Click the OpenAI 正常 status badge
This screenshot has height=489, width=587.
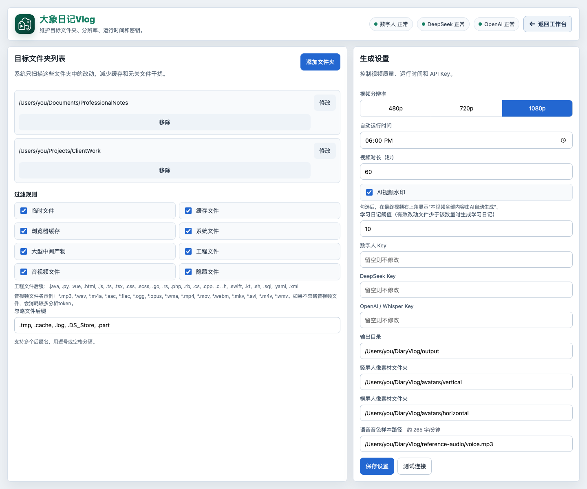497,24
